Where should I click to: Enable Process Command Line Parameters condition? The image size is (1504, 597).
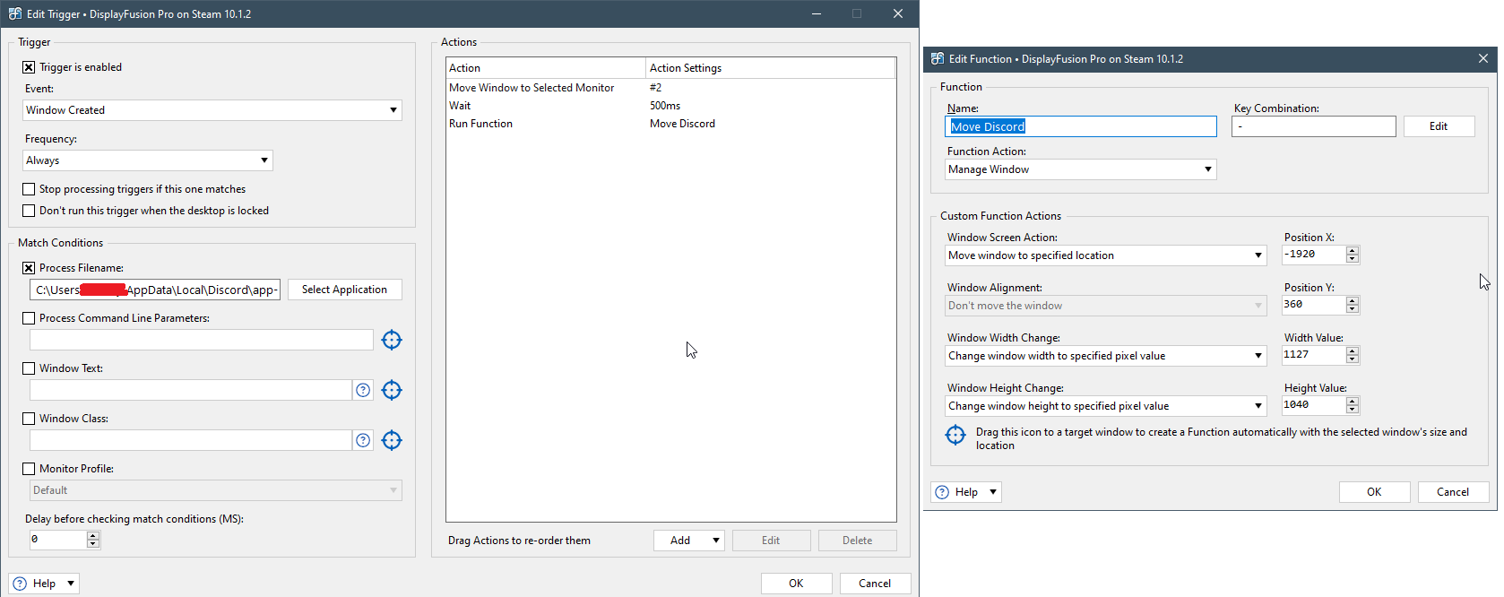point(29,318)
